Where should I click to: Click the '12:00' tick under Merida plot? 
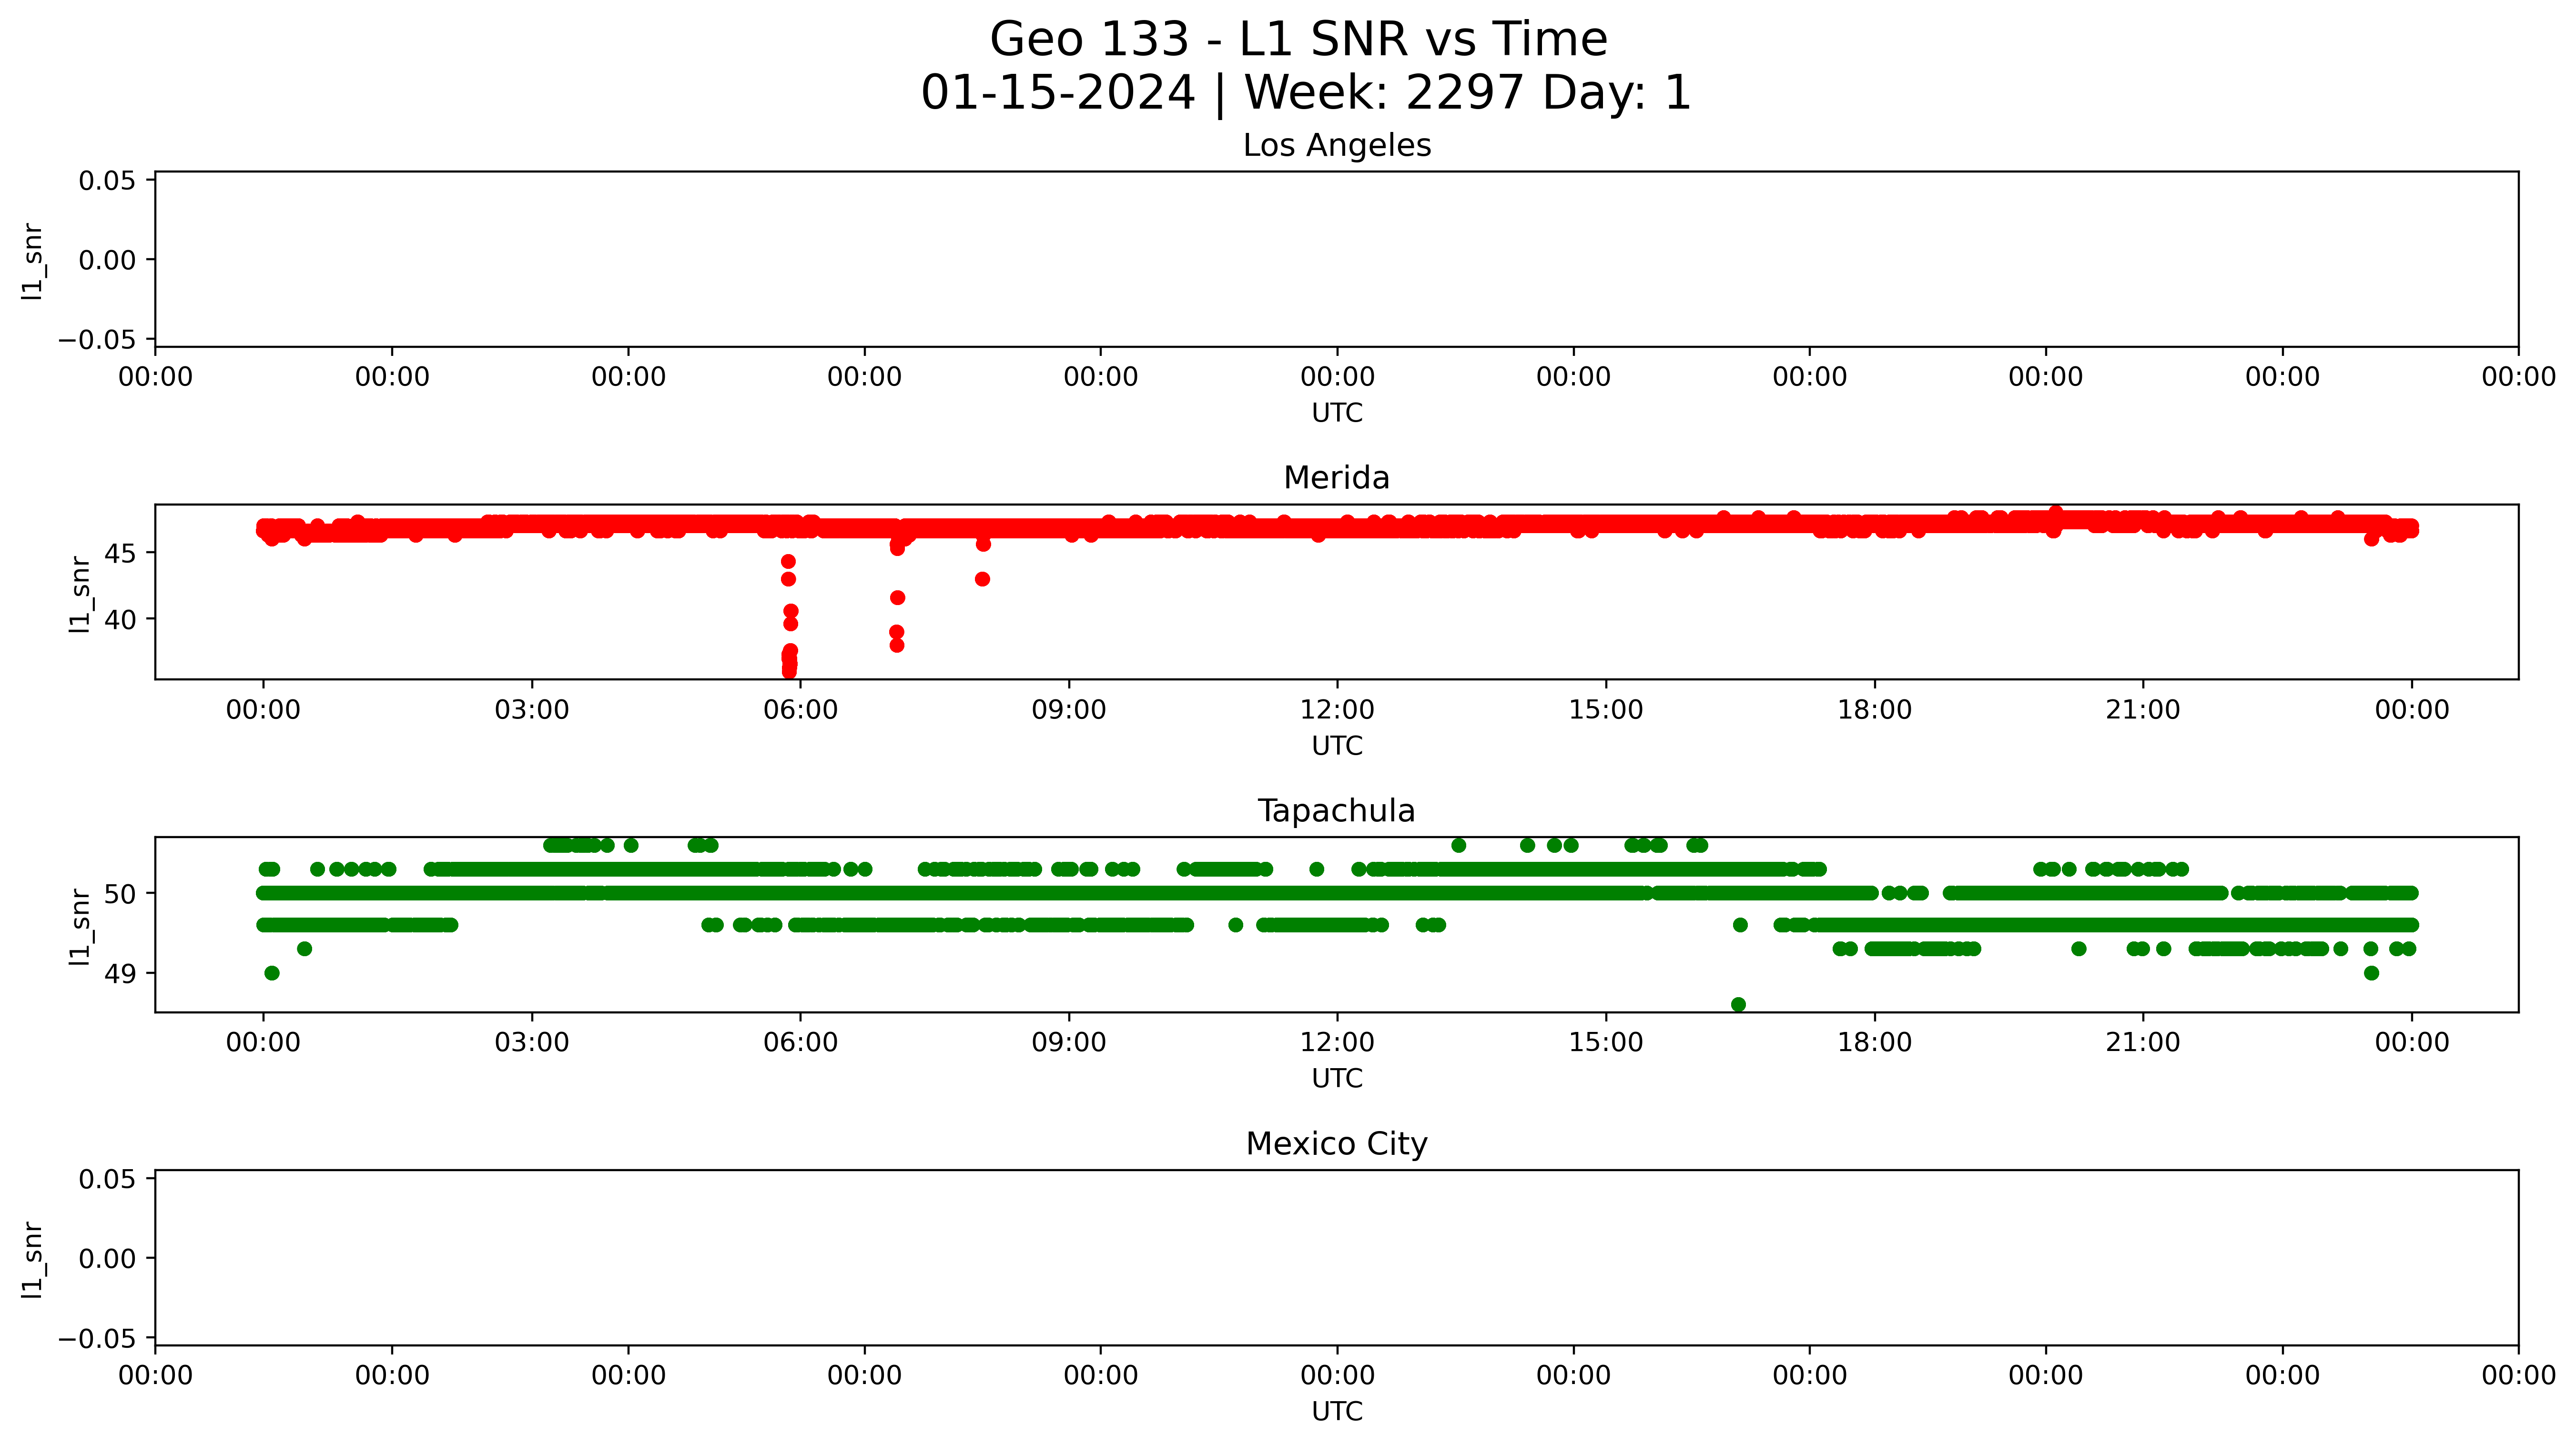coord(1337,710)
